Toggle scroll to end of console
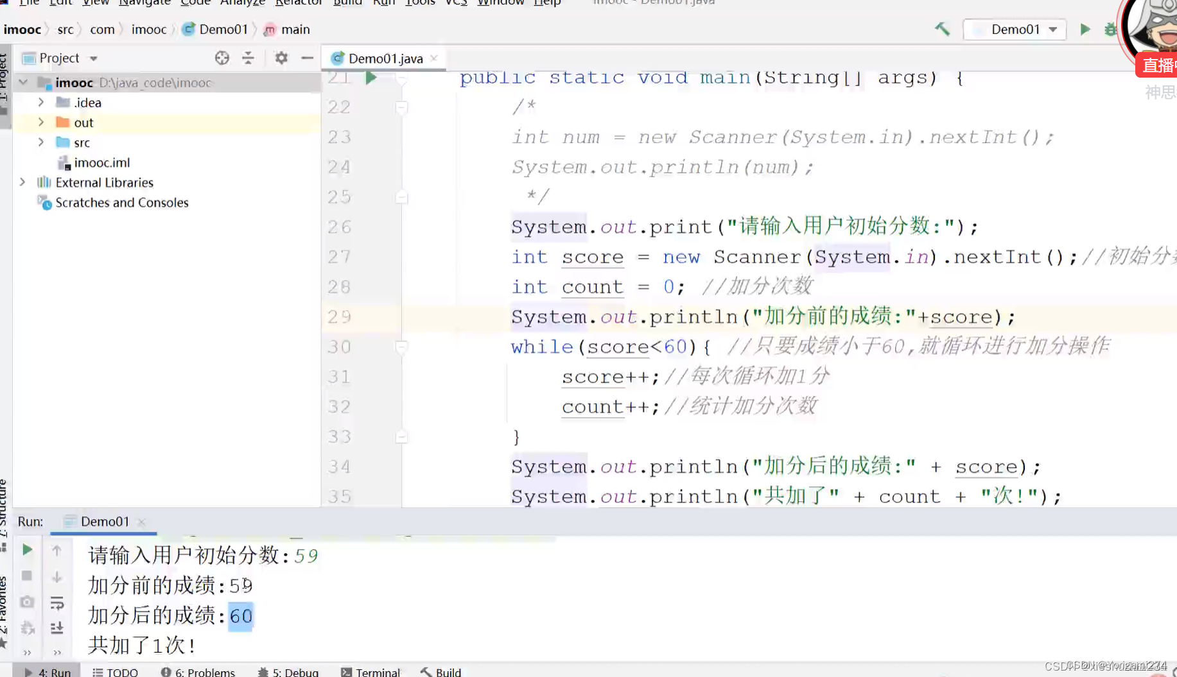The width and height of the screenshot is (1177, 677). pos(57,628)
